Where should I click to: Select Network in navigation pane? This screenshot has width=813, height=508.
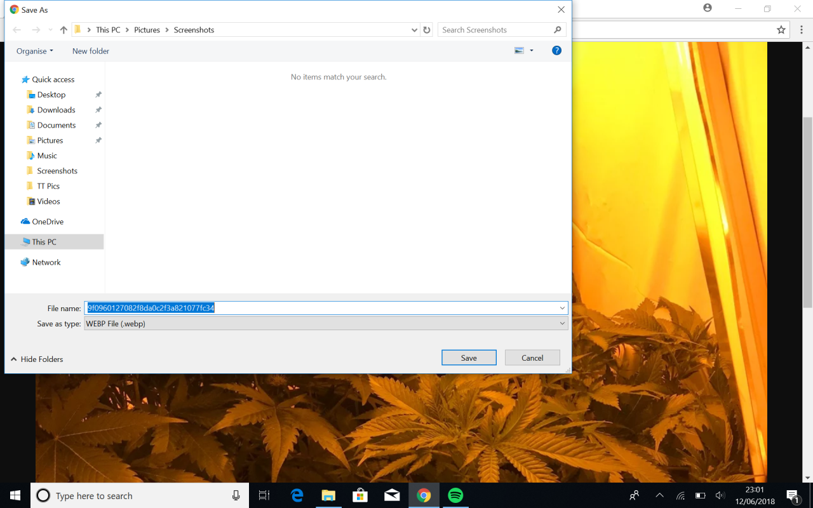click(x=46, y=262)
